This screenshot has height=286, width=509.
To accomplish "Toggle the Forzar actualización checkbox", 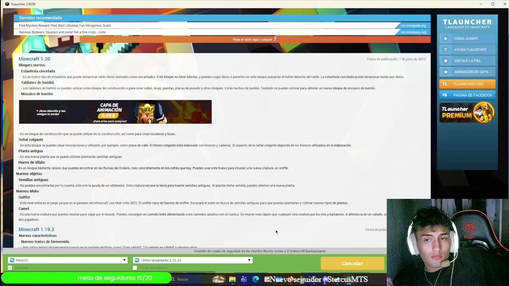I will 135,268.
